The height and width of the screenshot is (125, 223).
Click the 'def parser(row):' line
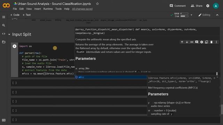point(30,53)
